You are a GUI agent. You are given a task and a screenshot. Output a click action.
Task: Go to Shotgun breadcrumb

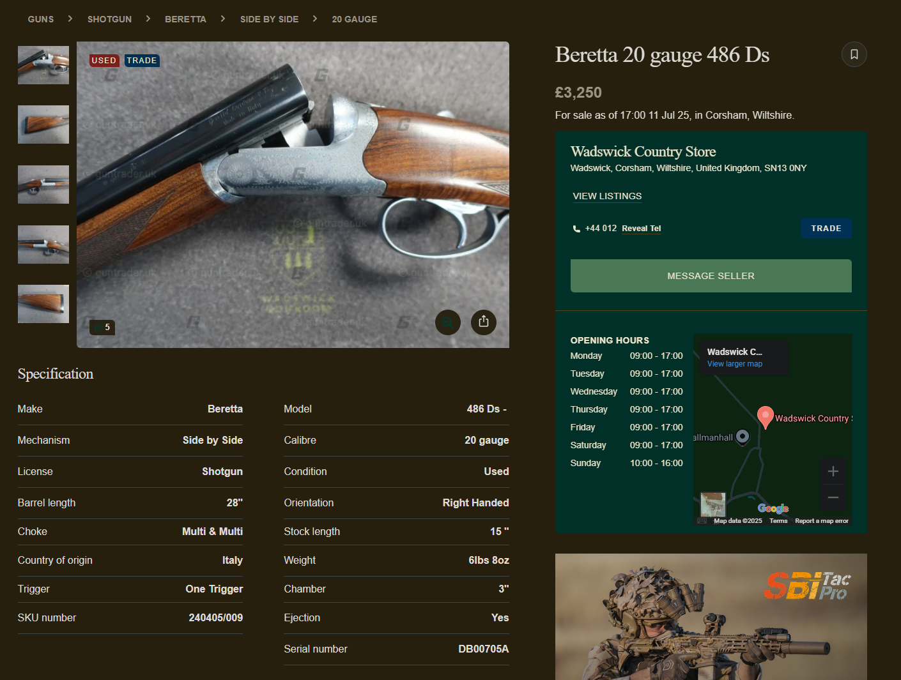tap(109, 19)
